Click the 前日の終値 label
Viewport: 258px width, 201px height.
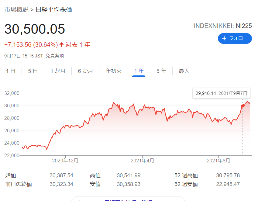click(x=19, y=184)
